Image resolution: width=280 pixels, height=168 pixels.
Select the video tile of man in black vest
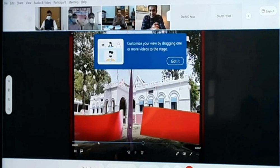(51, 18)
